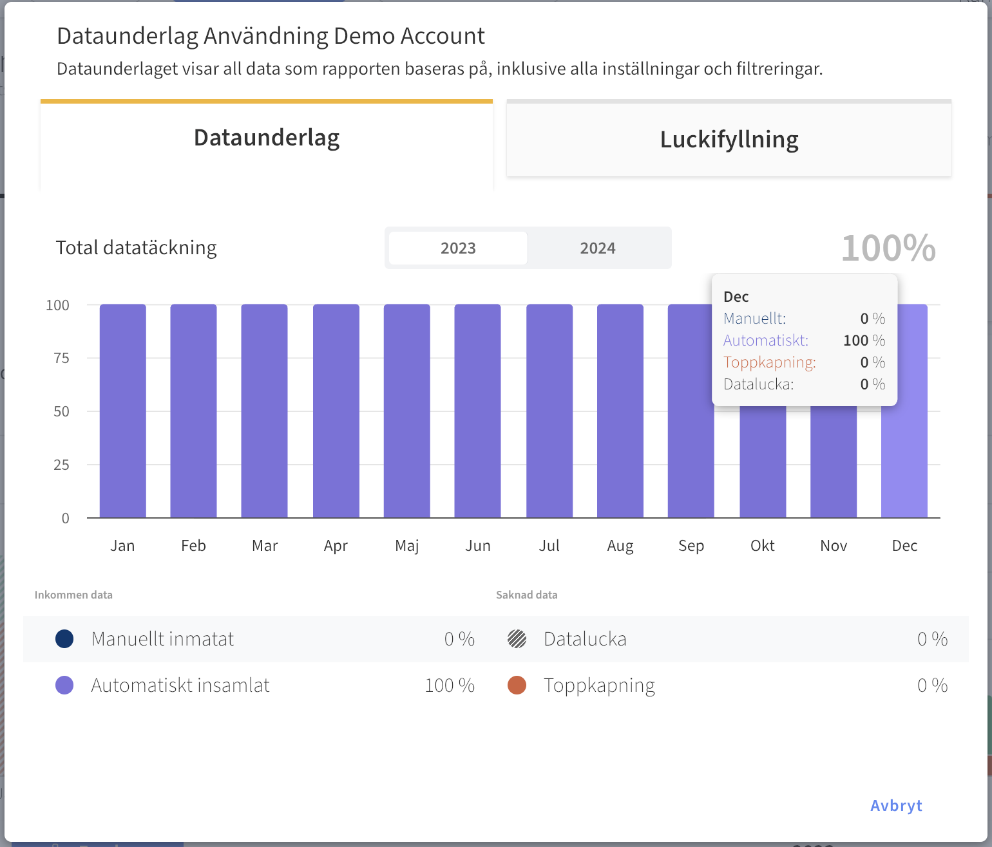Choose year 2023 in the toggle
This screenshot has width=992, height=847.
(458, 248)
